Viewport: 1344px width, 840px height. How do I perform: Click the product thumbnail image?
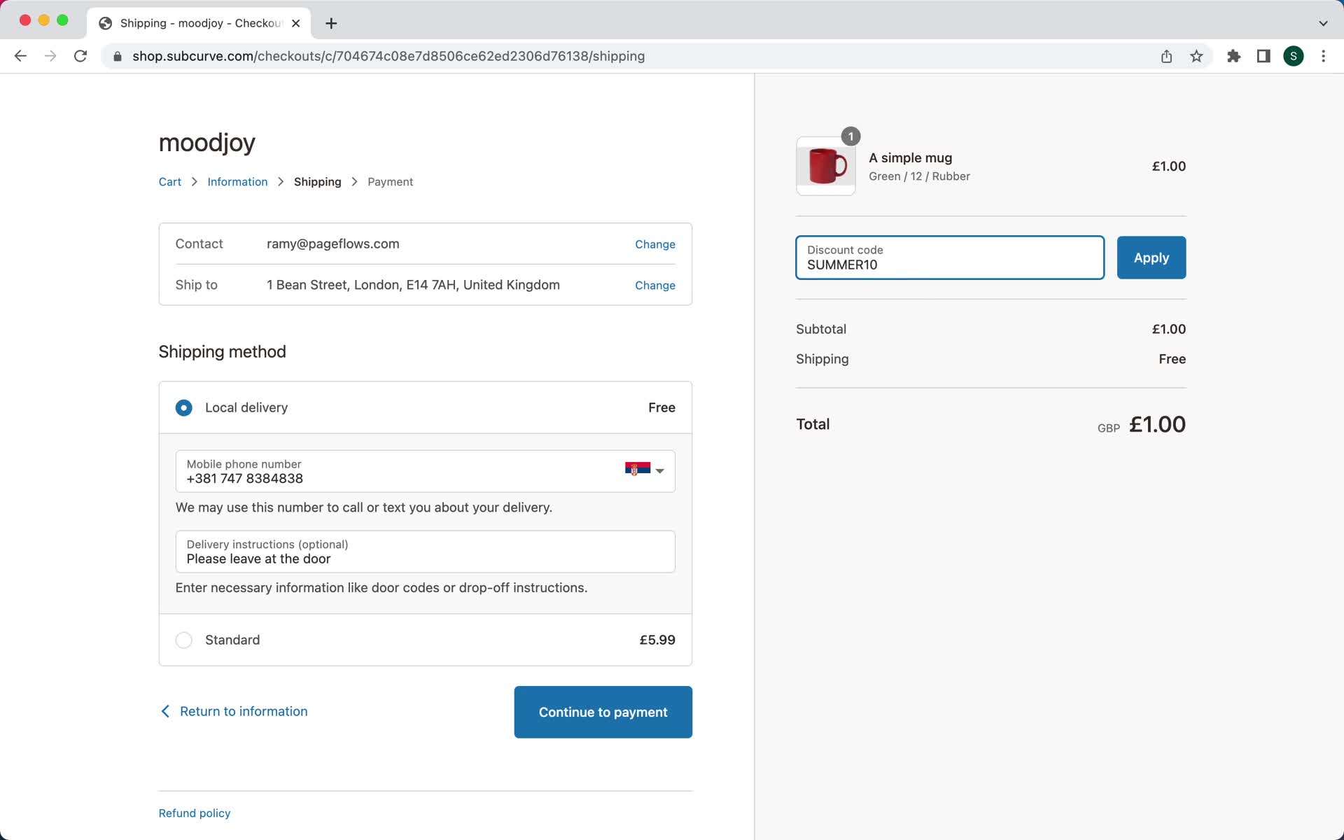825,164
